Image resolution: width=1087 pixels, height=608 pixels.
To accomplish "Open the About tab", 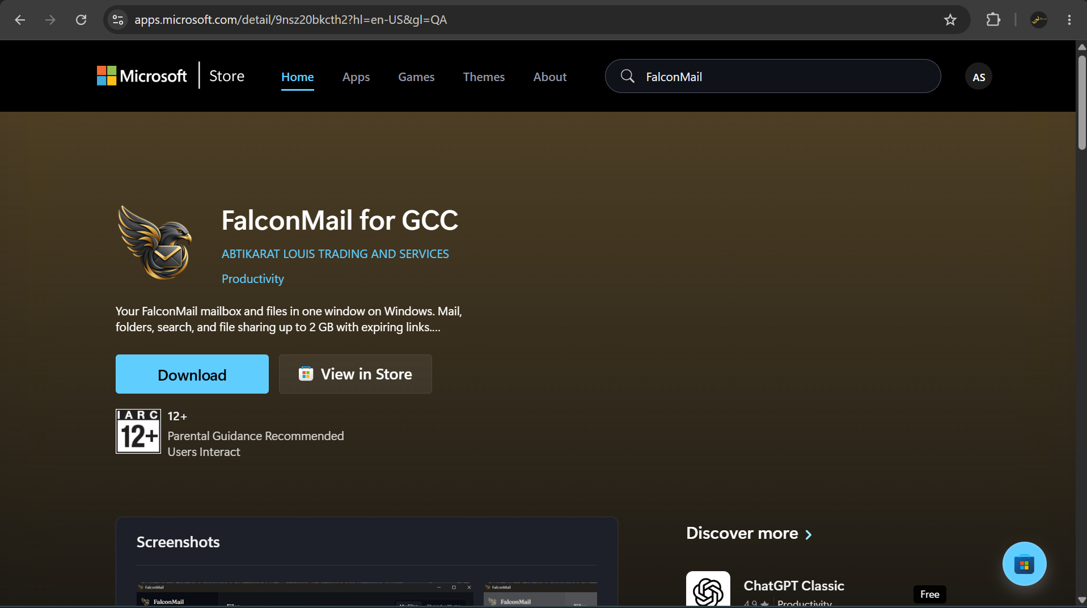I will 549,77.
